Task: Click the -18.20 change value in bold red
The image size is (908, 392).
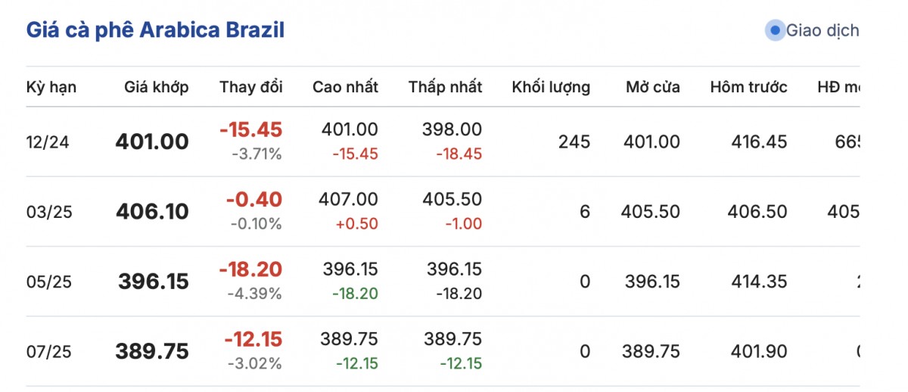Action: 250,269
